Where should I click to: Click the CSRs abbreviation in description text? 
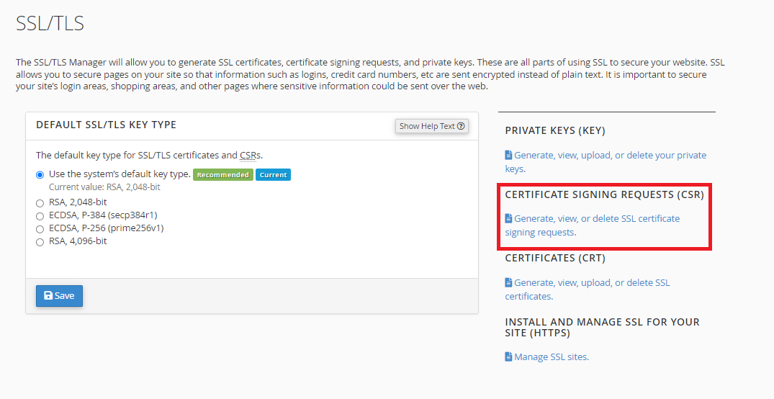point(251,155)
